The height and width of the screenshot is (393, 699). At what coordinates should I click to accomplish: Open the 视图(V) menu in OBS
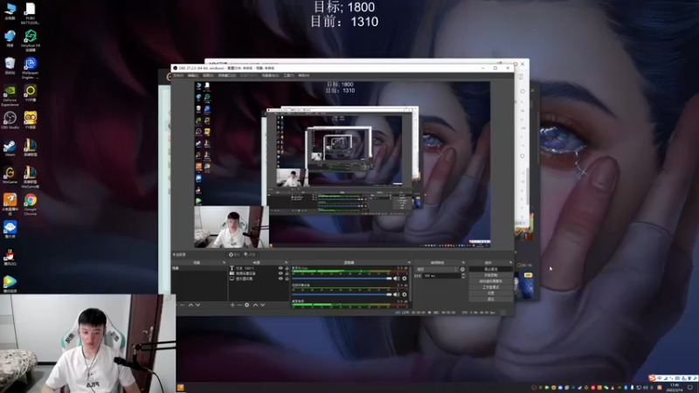pyautogui.click(x=208, y=75)
